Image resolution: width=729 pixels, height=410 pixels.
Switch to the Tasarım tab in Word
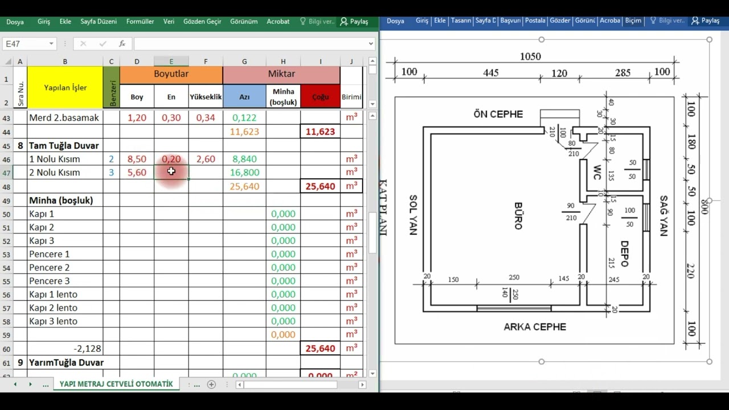point(461,20)
